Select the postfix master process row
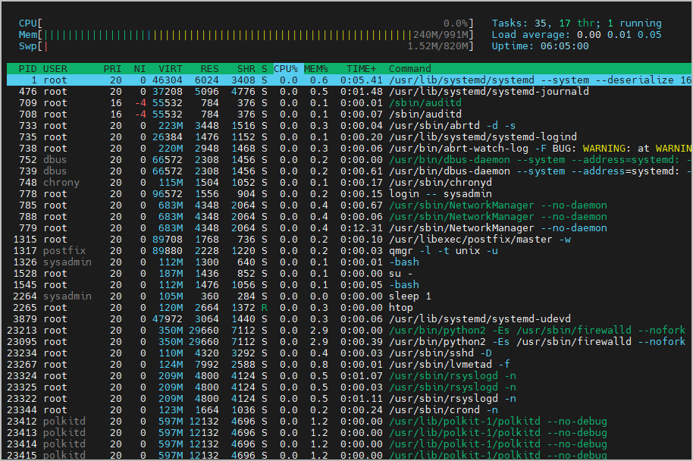 [227, 239]
